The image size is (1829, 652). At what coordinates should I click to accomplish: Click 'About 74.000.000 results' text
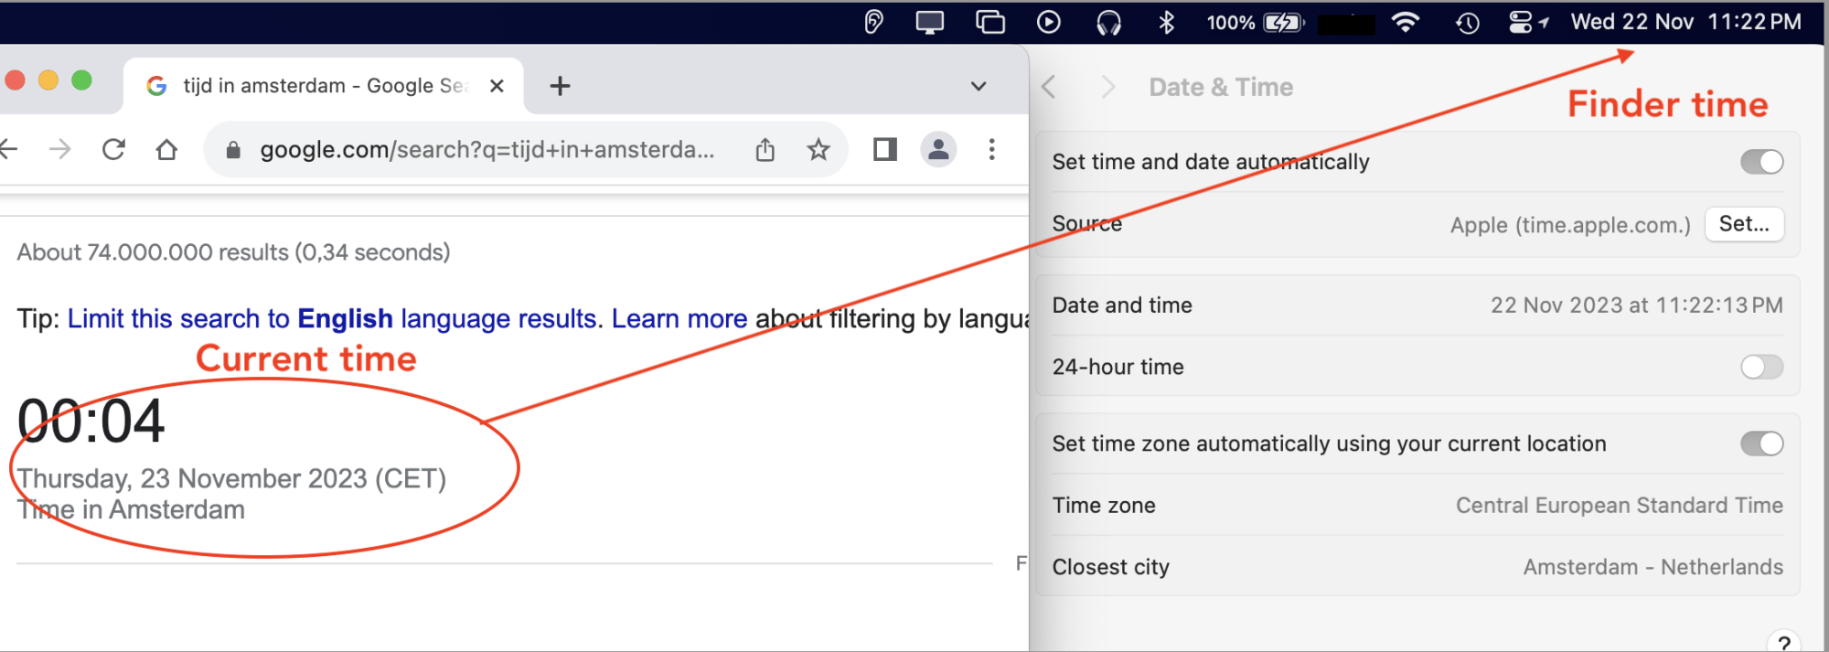click(x=233, y=252)
